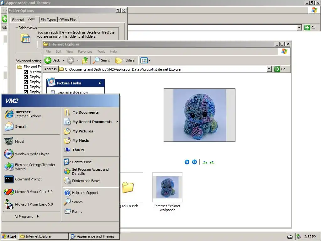Viewport: 321px width, 241px height.
Task: Switch to Internet Explorer taskbar button
Action: click(43, 237)
